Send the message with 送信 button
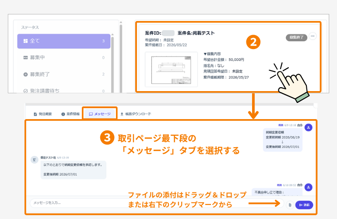337x219 pixels. click(x=304, y=205)
